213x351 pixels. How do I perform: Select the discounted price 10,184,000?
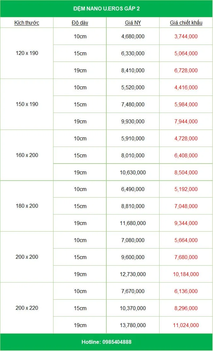pyautogui.click(x=186, y=274)
